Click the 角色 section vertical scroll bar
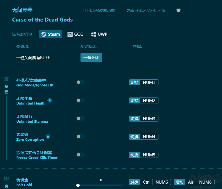The height and width of the screenshot is (189, 222). (x=6, y=128)
